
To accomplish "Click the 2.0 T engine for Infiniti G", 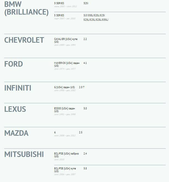I will tap(82, 87).
